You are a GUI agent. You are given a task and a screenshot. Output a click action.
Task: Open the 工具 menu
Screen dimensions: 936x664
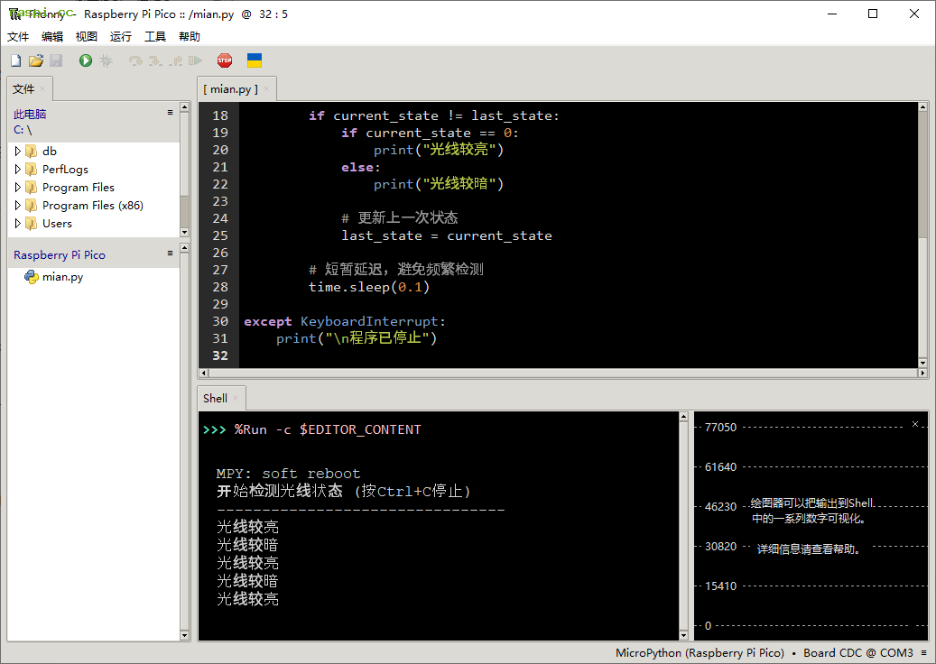tap(155, 37)
